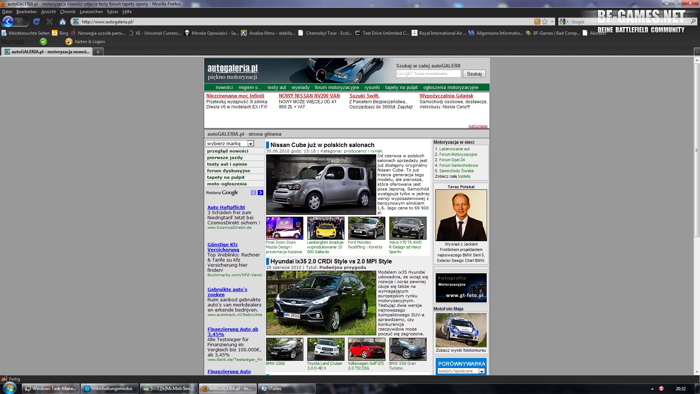Click the Jacek Frohlich interview photo
Screen dimensions: 700x394
[461, 215]
